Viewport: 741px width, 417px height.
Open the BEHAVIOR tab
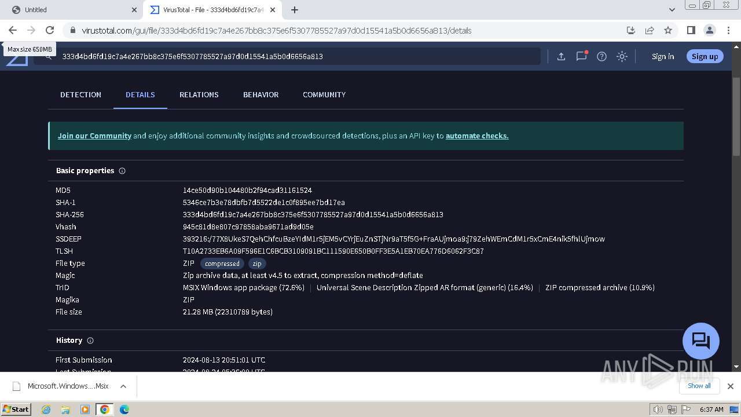(261, 94)
